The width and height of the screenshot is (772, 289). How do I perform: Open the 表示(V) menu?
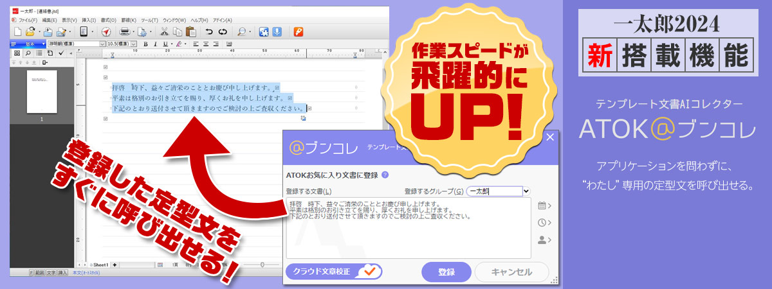click(x=69, y=20)
